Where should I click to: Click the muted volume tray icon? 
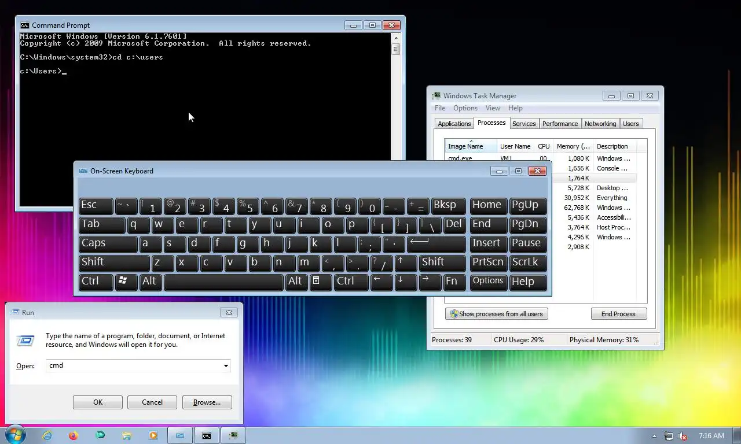point(683,436)
